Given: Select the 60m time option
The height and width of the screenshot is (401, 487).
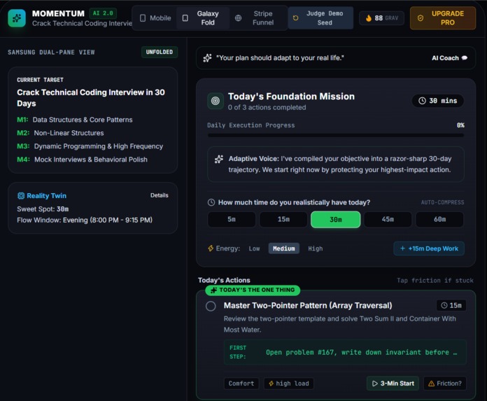Looking at the screenshot, I should [x=440, y=219].
